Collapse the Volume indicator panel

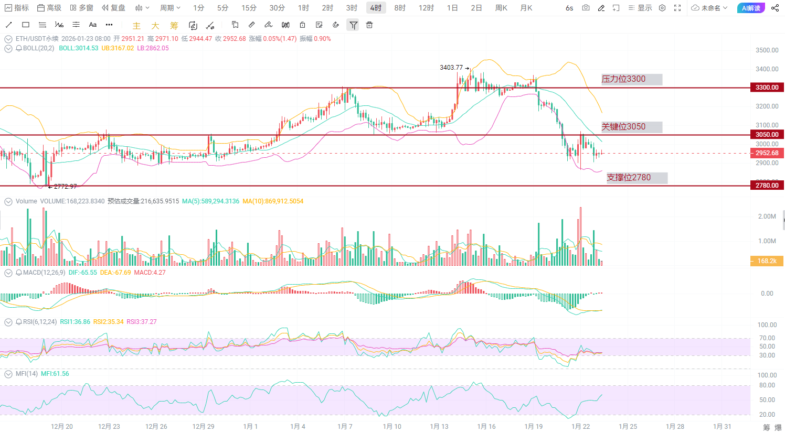[8, 201]
